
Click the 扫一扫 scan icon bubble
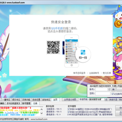pos(83,54)
